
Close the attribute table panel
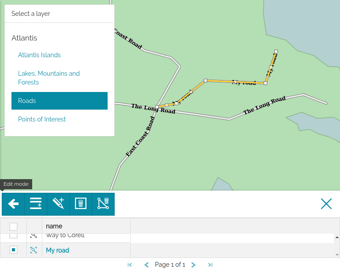coord(326,203)
